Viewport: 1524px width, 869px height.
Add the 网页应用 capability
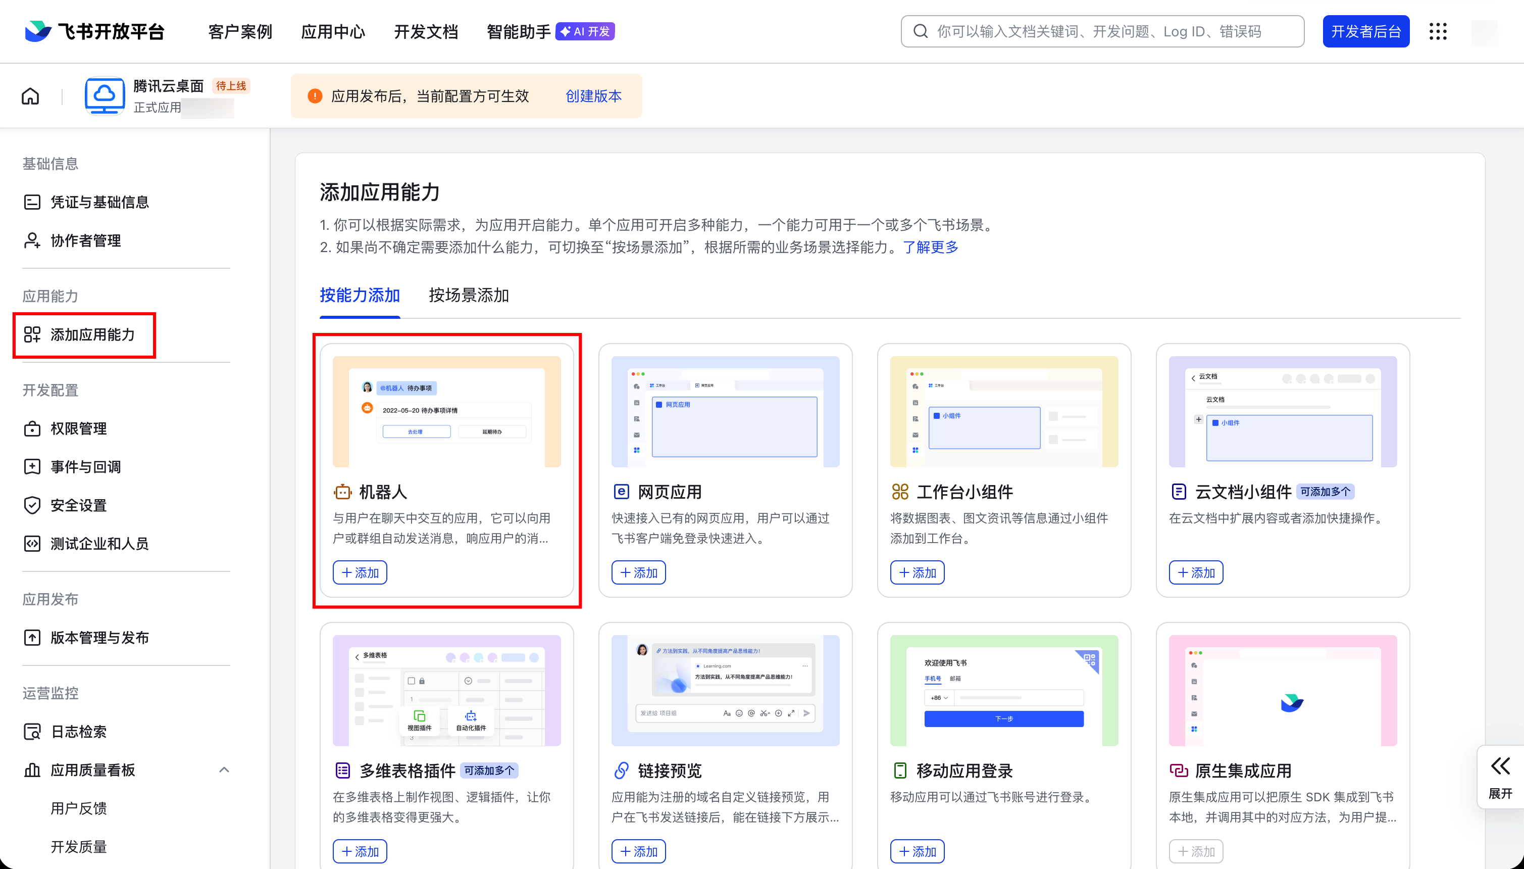tap(638, 573)
